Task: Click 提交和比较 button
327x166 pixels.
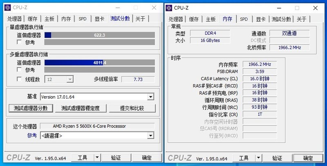Action: click(132, 108)
